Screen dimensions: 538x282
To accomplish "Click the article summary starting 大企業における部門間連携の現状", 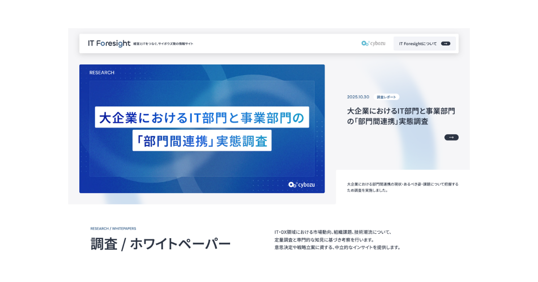I will pos(402,187).
